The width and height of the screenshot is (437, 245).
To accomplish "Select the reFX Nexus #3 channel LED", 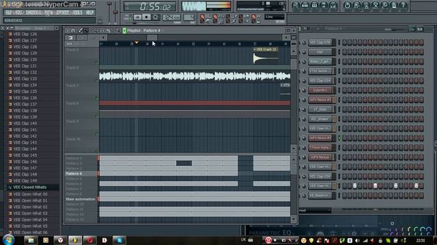I will click(x=339, y=138).
